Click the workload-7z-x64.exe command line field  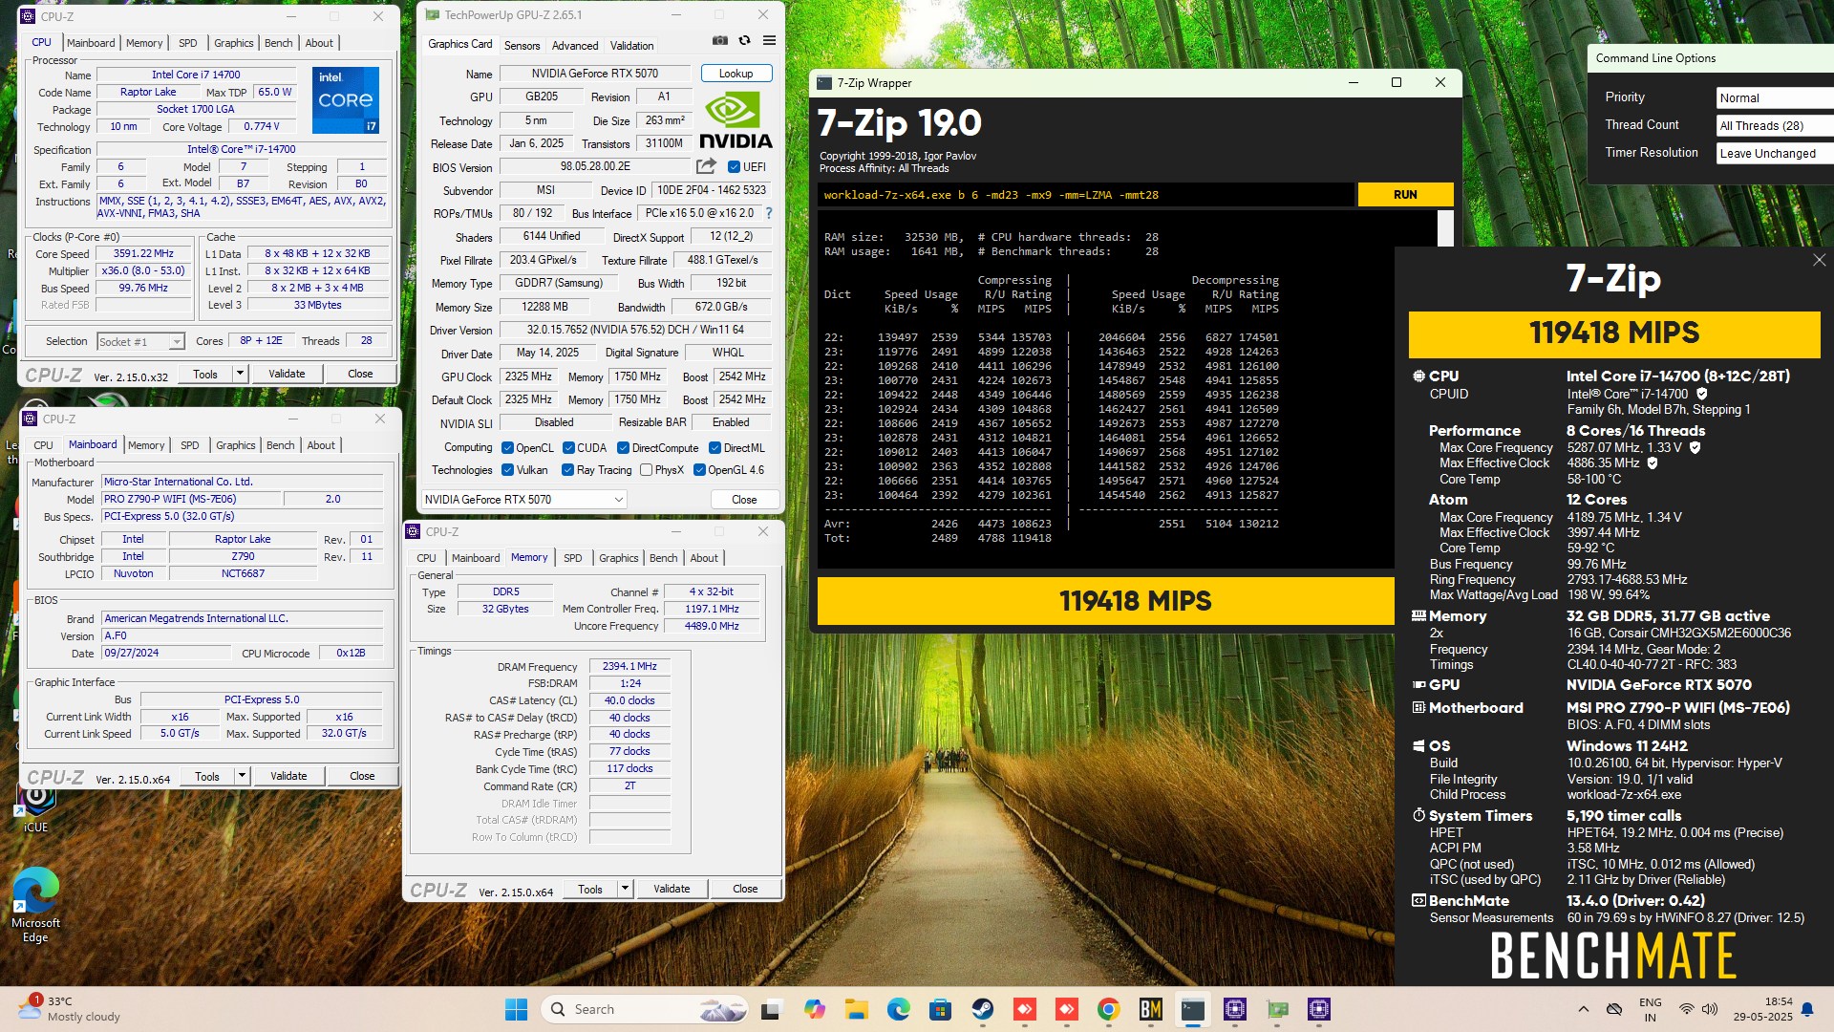click(x=1085, y=195)
